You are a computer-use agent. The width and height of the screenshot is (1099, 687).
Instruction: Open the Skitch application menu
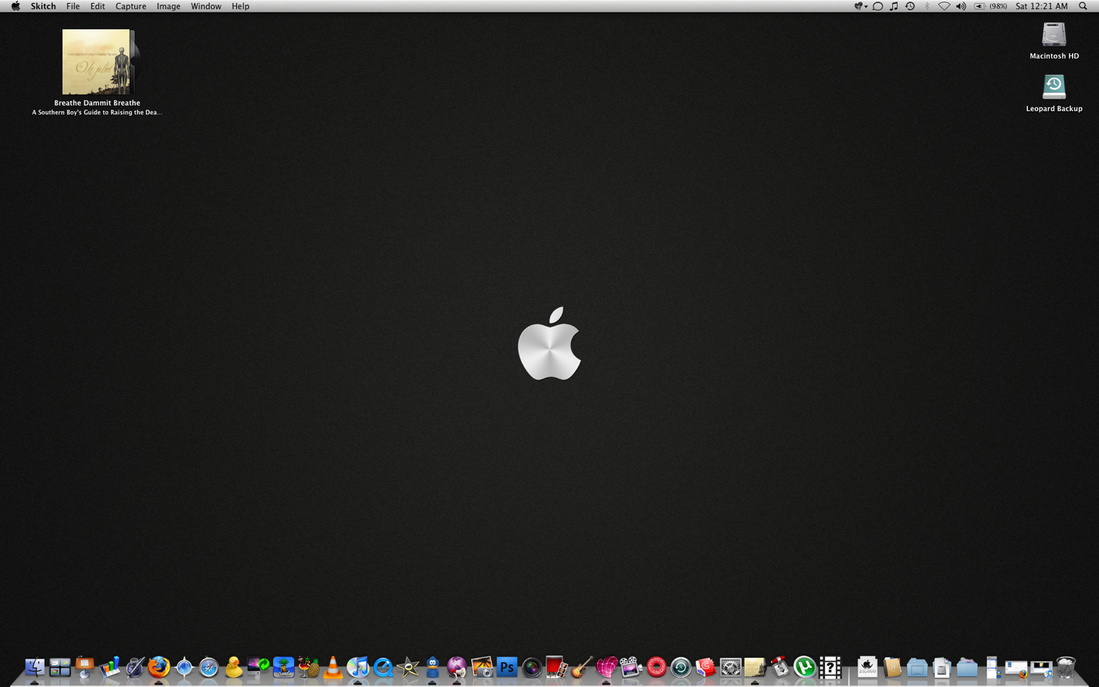click(43, 6)
